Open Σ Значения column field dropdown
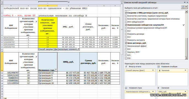Viewport: 189px width, 99px height. [x=185, y=70]
